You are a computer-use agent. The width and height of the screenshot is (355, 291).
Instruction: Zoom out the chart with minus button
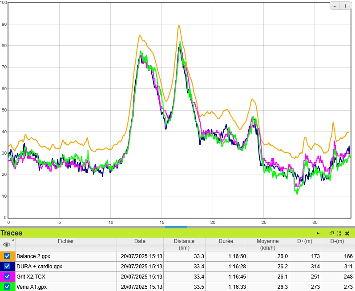tap(335, 6)
